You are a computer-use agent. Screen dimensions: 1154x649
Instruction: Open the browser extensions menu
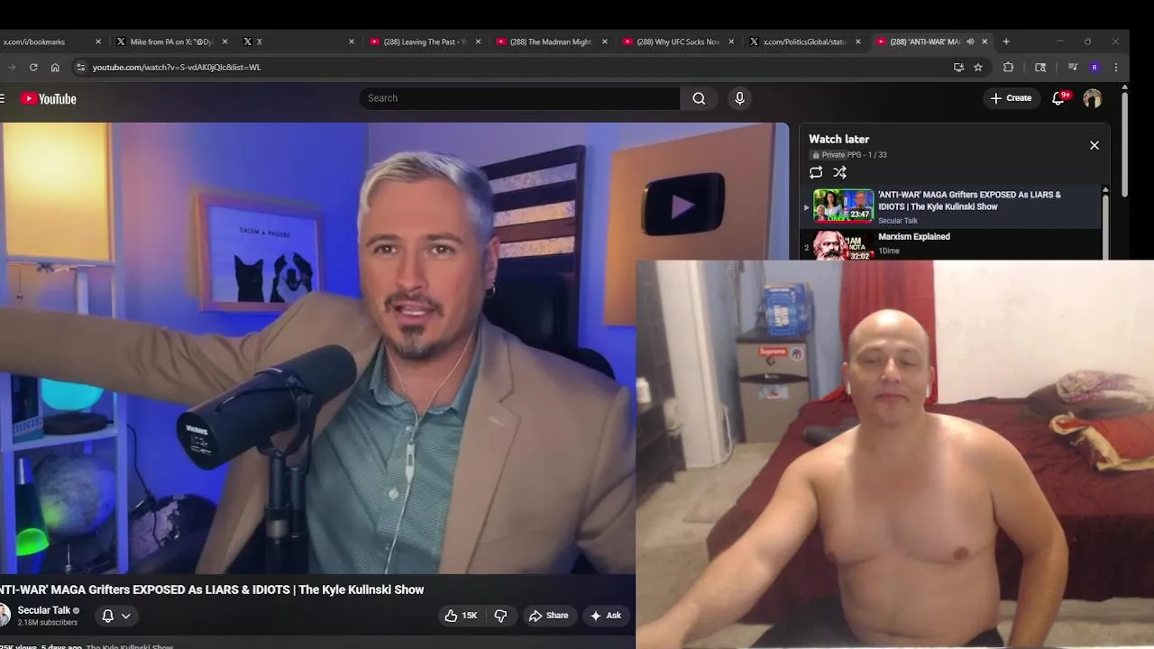click(x=1008, y=67)
